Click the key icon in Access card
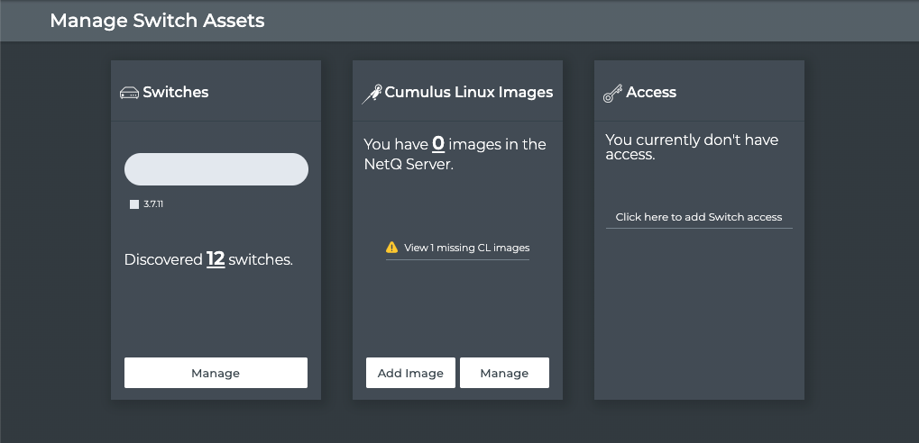This screenshot has width=919, height=443. click(x=612, y=93)
